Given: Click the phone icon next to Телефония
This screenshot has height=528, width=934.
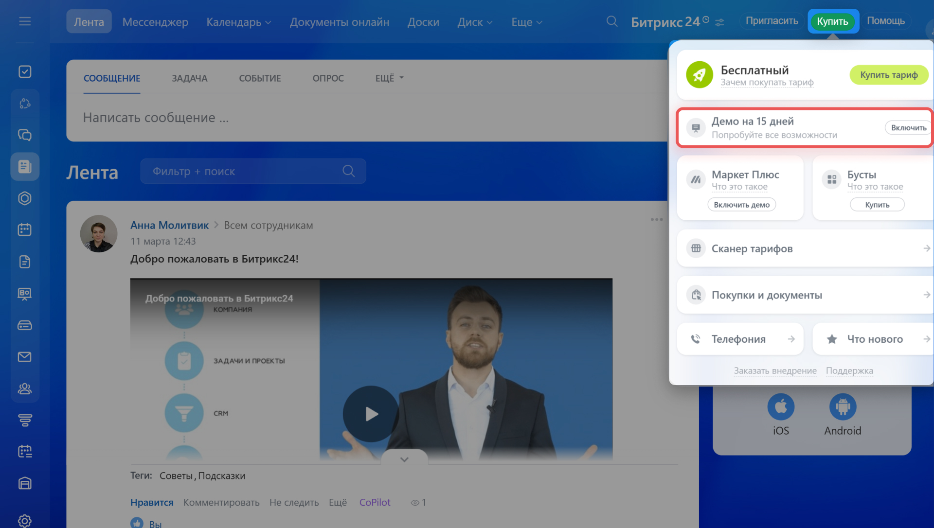Looking at the screenshot, I should pos(696,339).
